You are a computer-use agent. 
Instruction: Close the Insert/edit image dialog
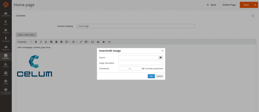click(162, 51)
